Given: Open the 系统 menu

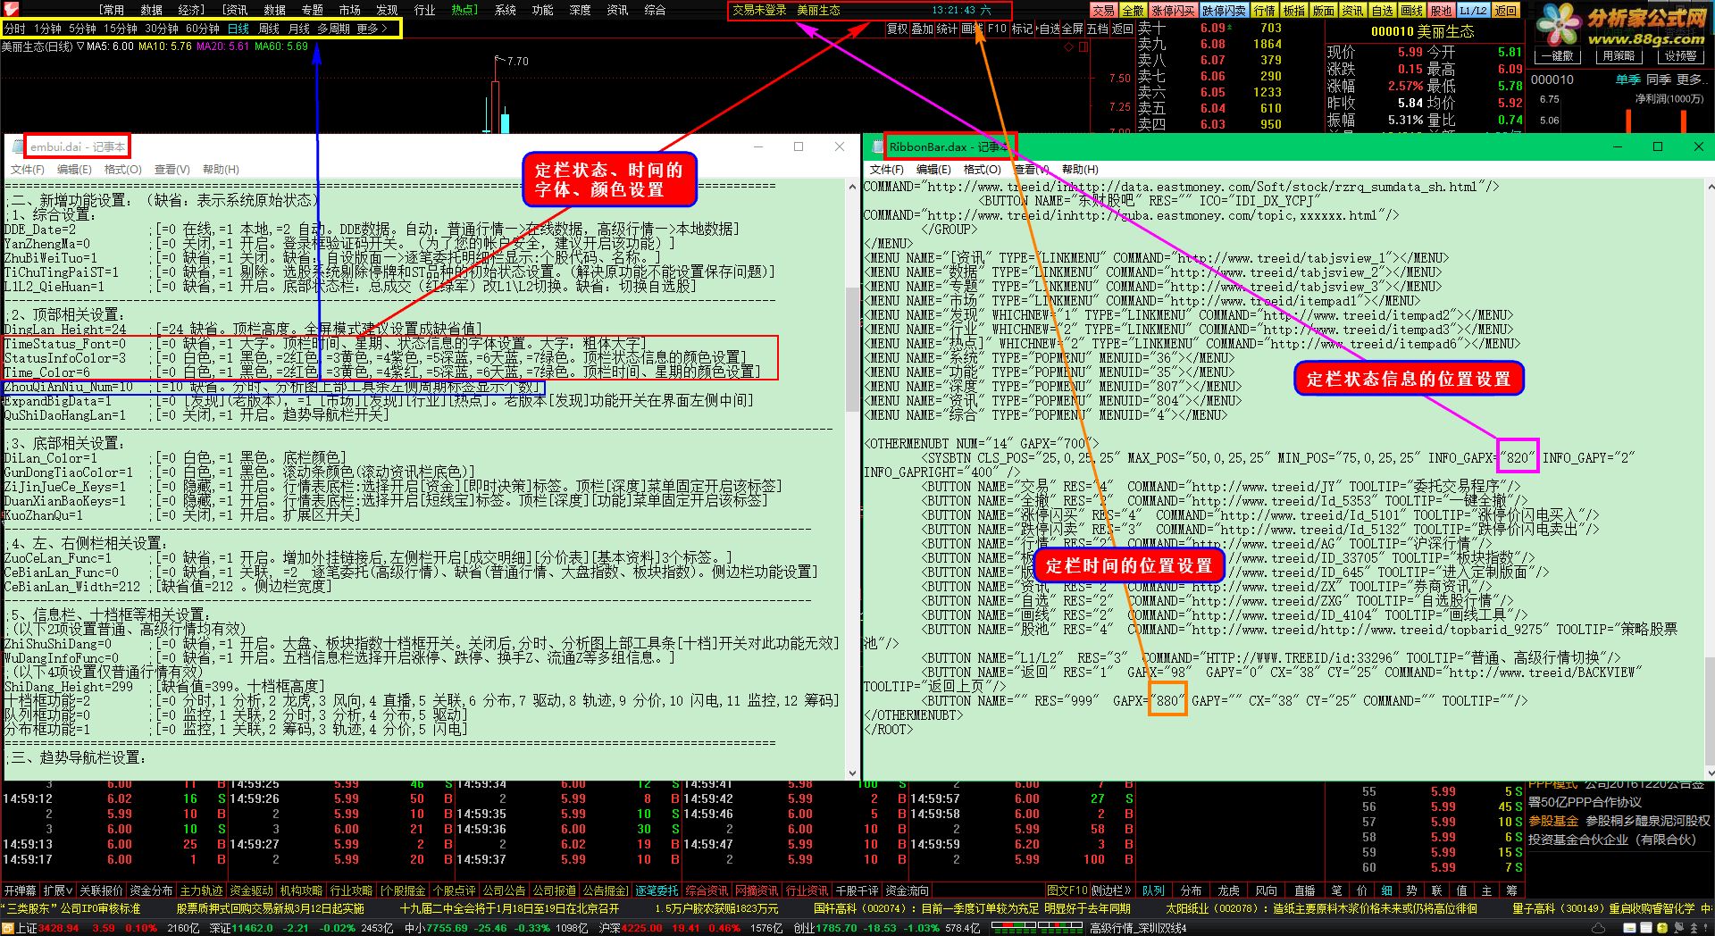Looking at the screenshot, I should pyautogui.click(x=506, y=10).
